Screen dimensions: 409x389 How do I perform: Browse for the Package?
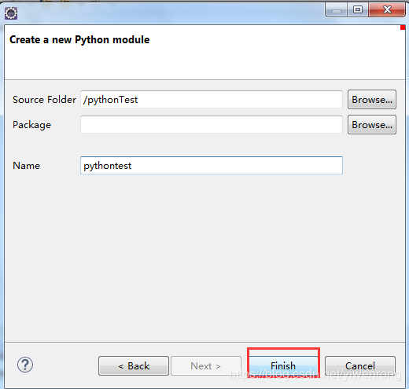372,125
